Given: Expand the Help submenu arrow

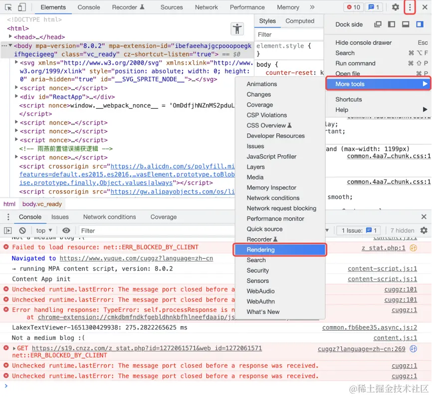Looking at the screenshot, I should click(x=425, y=110).
